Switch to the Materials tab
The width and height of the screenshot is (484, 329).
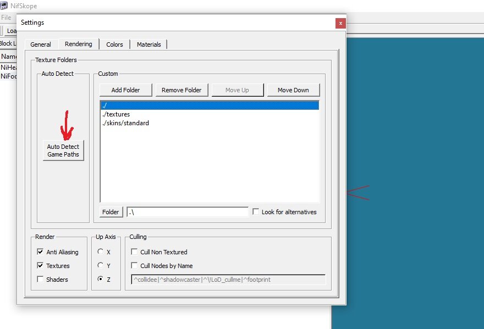coord(149,44)
